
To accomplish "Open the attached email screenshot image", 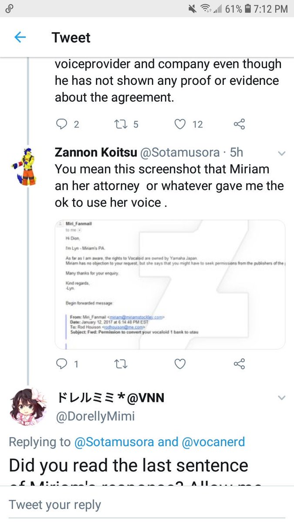I will (170, 284).
